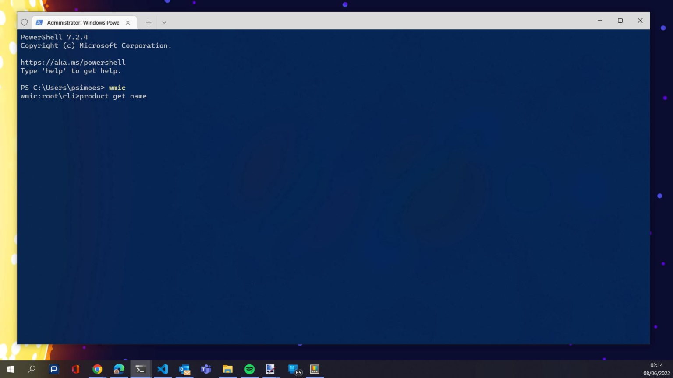673x378 pixels.
Task: Launch Visual Studio Code from the taskbar
Action: click(x=163, y=369)
